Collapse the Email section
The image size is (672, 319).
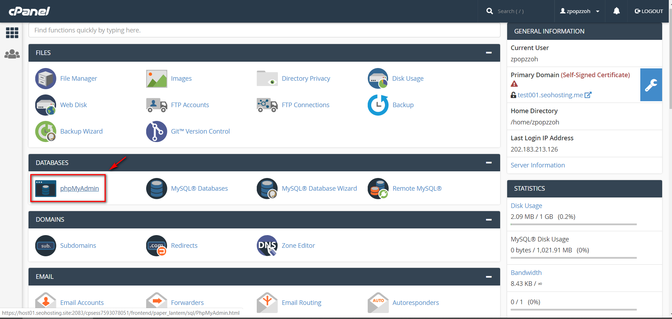pyautogui.click(x=489, y=277)
